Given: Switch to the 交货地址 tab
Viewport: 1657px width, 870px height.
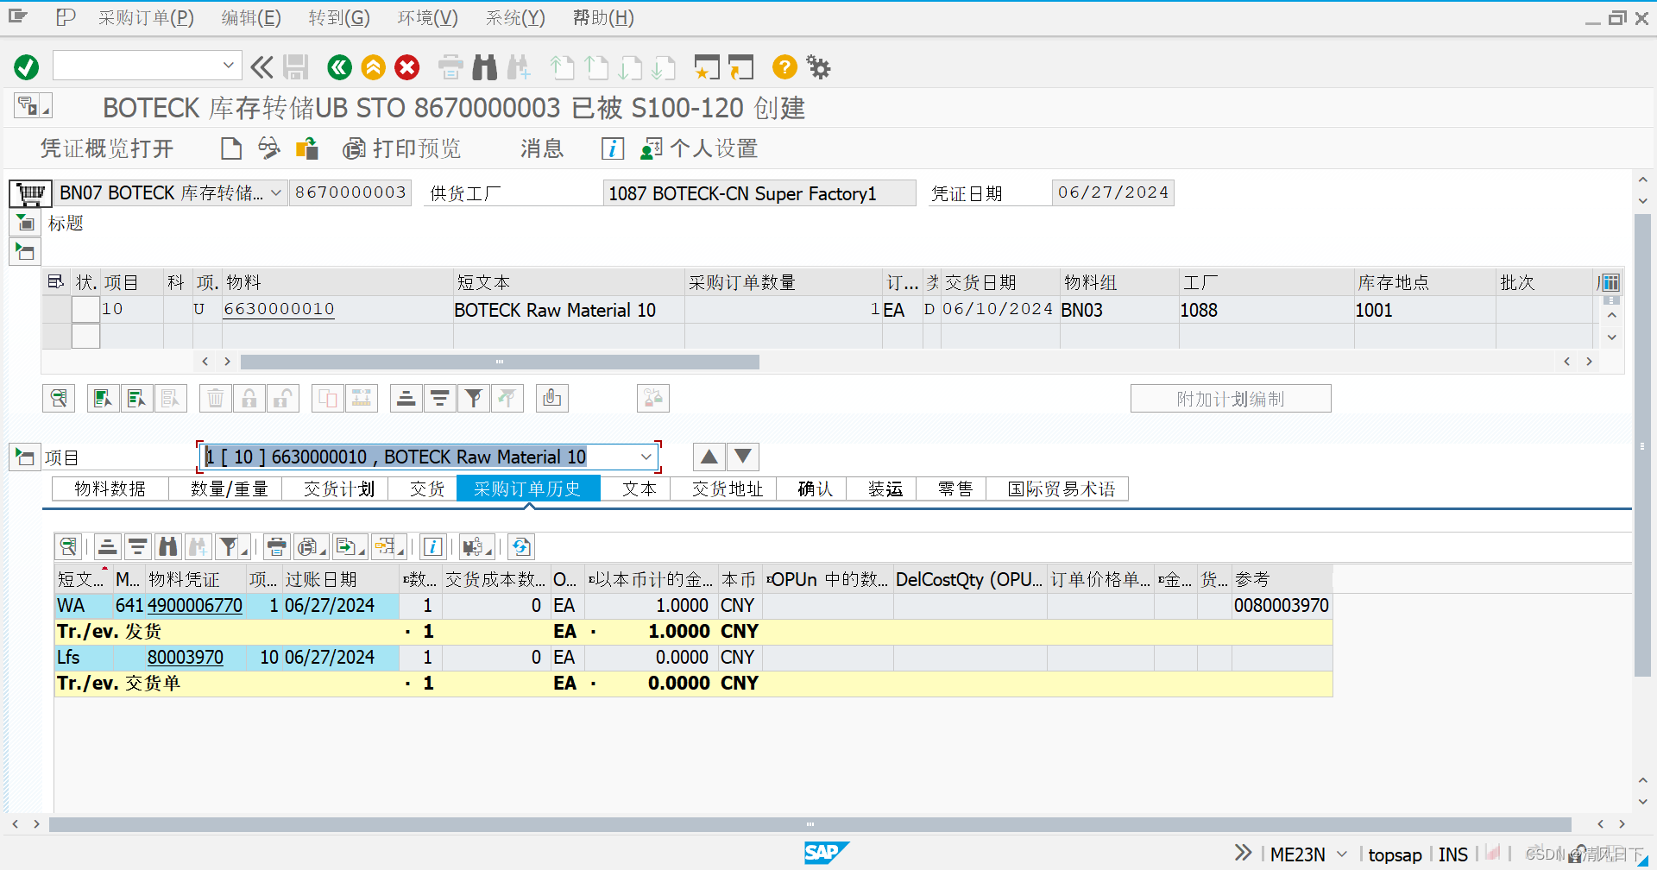Looking at the screenshot, I should click(728, 489).
